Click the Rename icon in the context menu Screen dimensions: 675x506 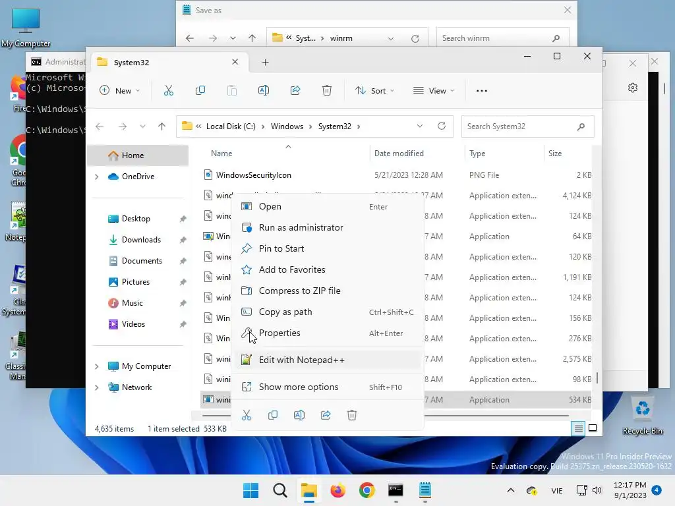click(x=299, y=415)
